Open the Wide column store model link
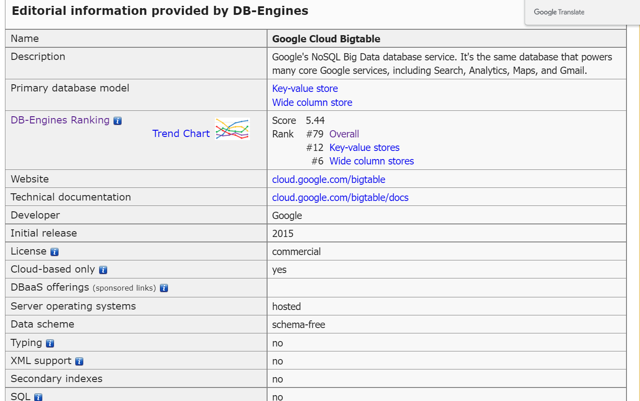The height and width of the screenshot is (401, 640). point(312,102)
